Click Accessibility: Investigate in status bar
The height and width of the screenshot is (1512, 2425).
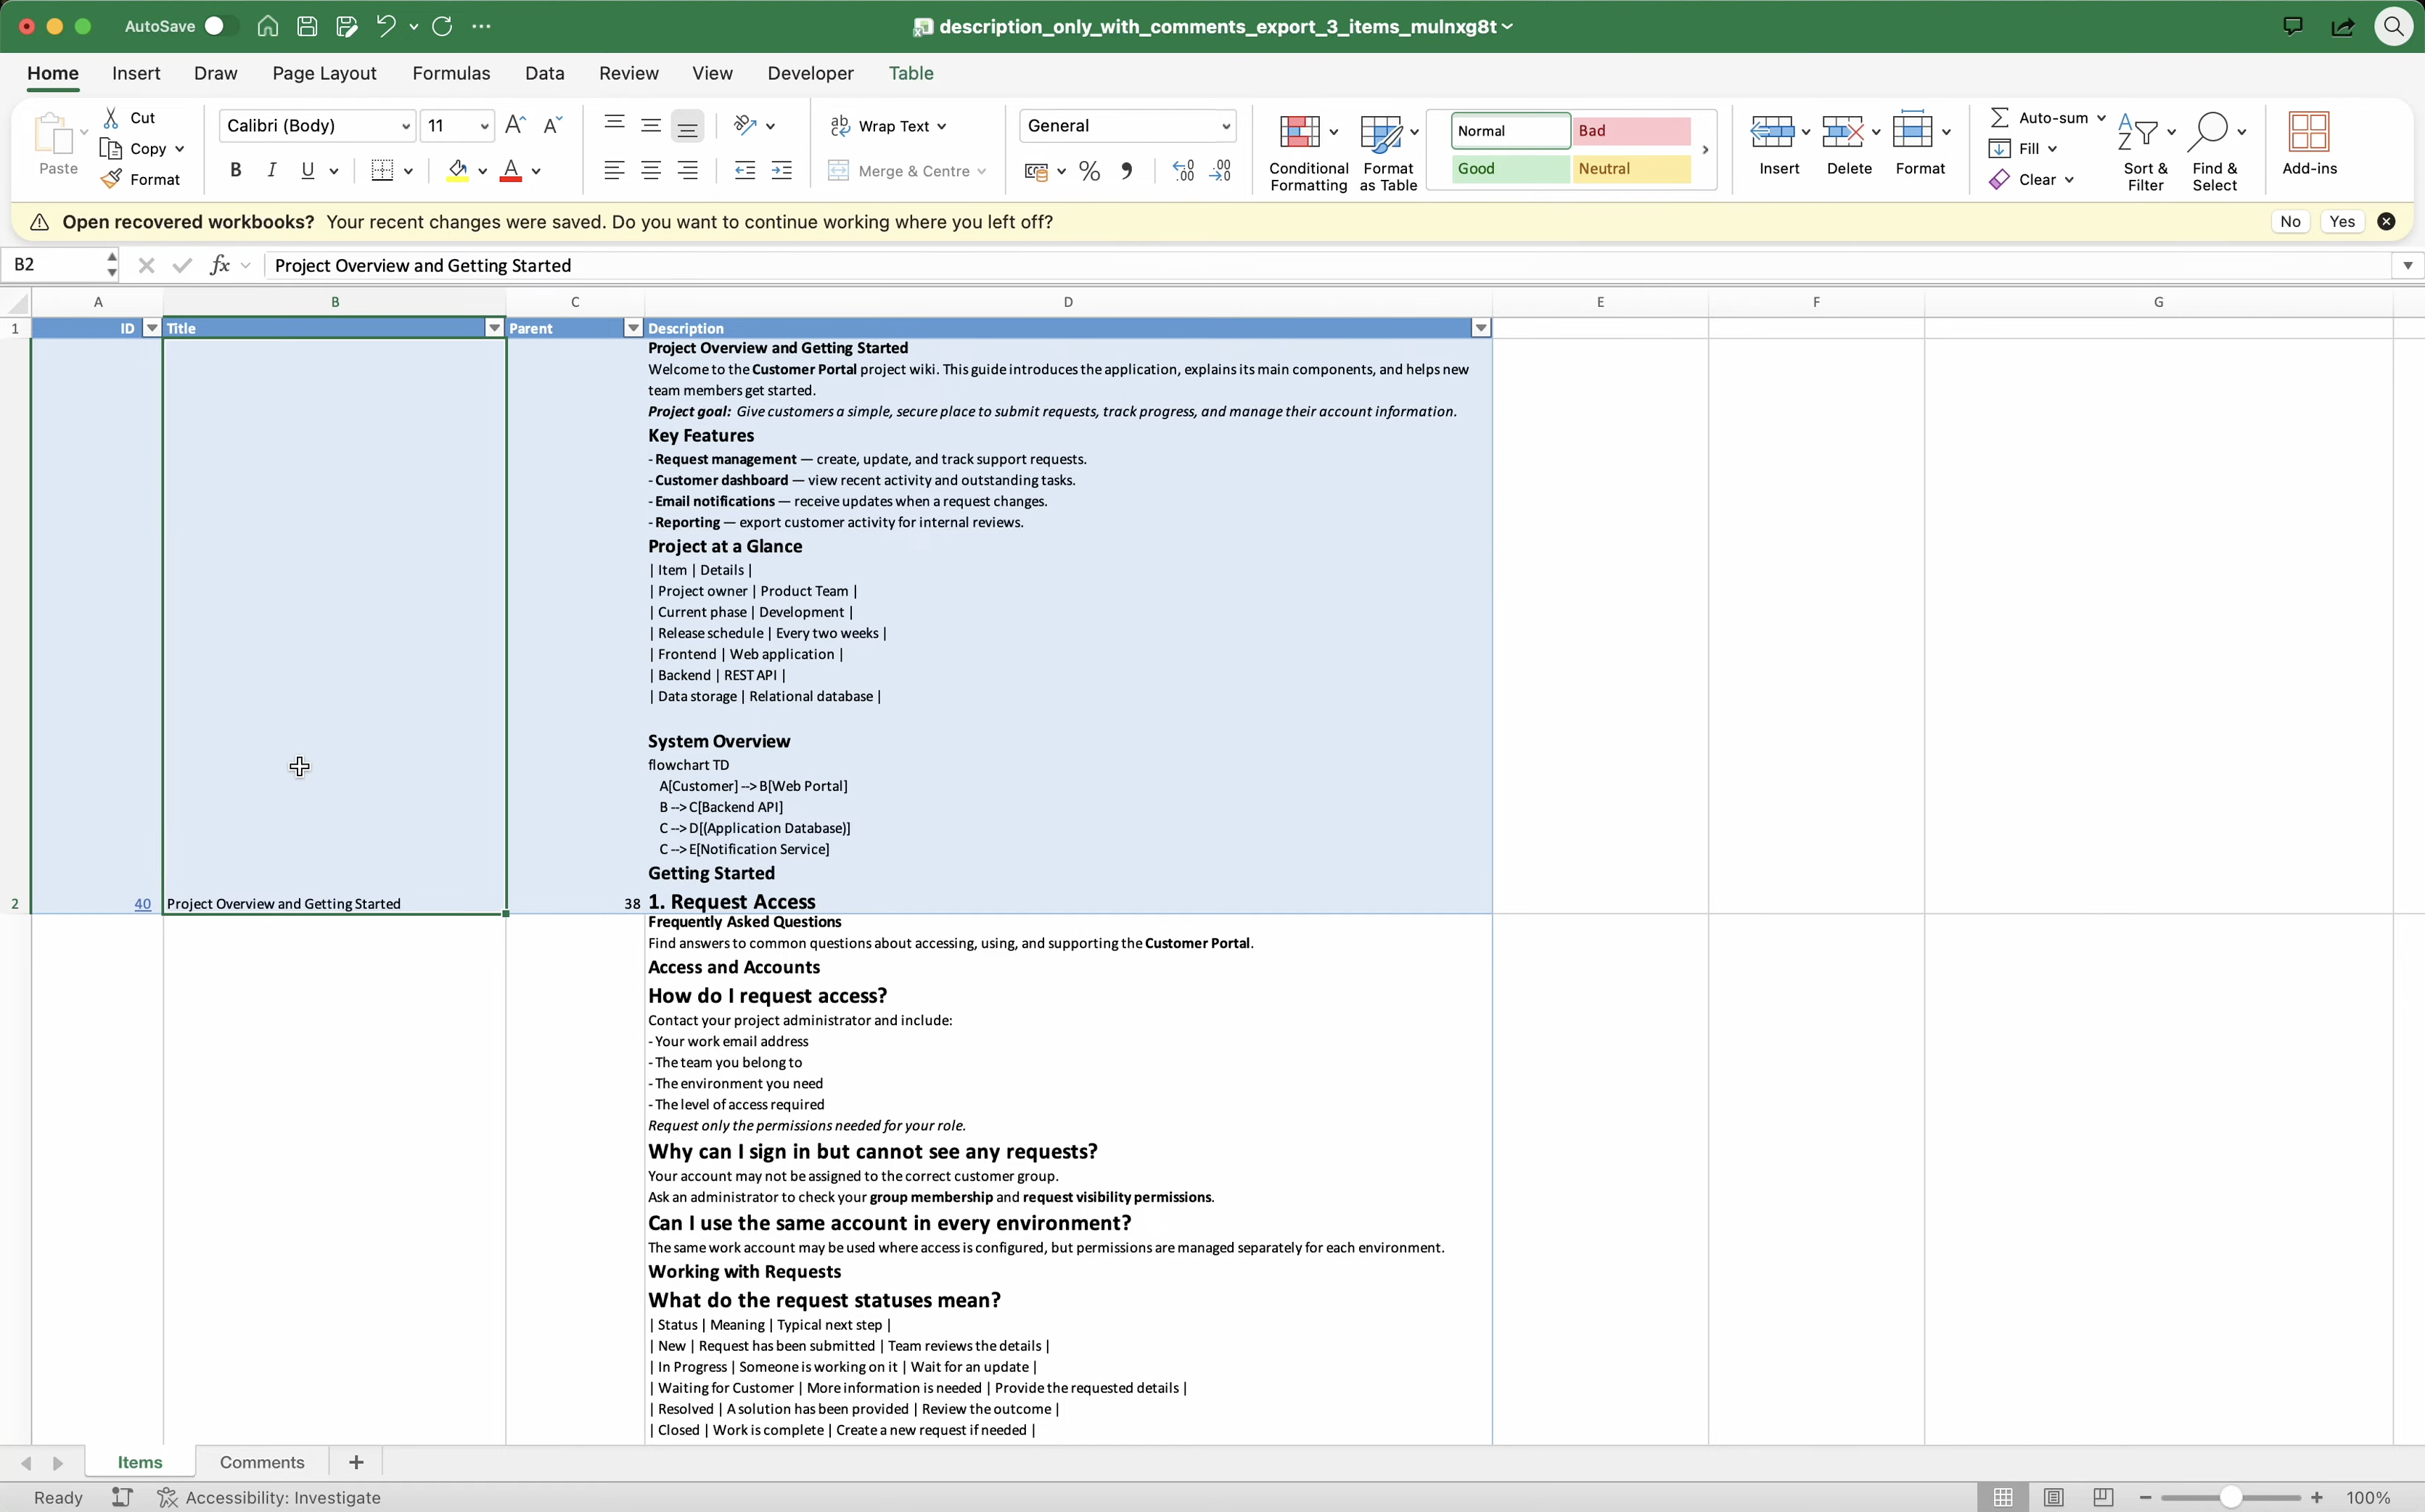[x=270, y=1497]
